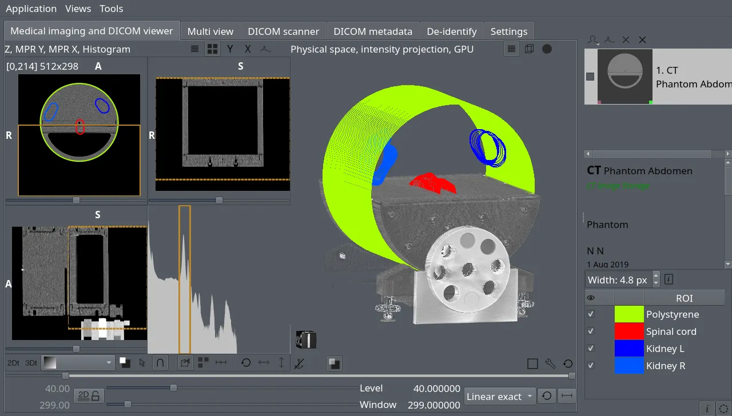
Task: Open the Views menu
Action: 78,9
